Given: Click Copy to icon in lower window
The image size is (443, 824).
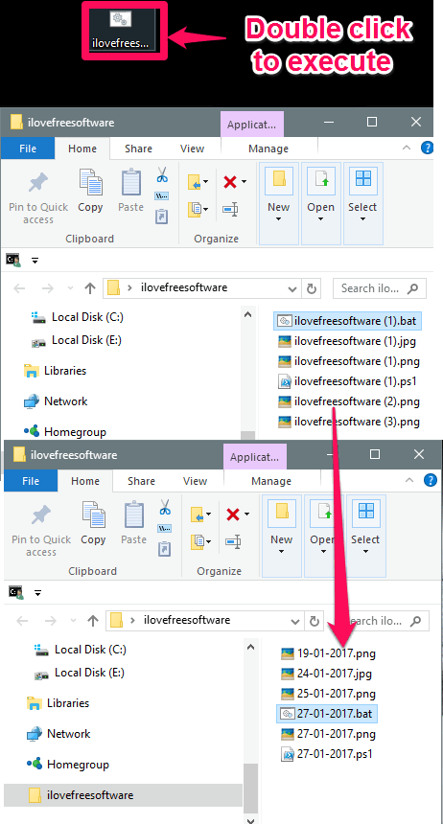Looking at the screenshot, I should tap(201, 540).
